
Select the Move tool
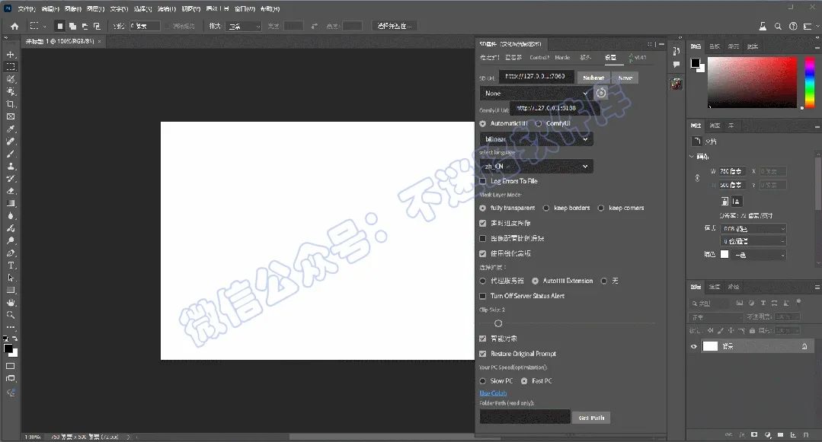(11, 55)
